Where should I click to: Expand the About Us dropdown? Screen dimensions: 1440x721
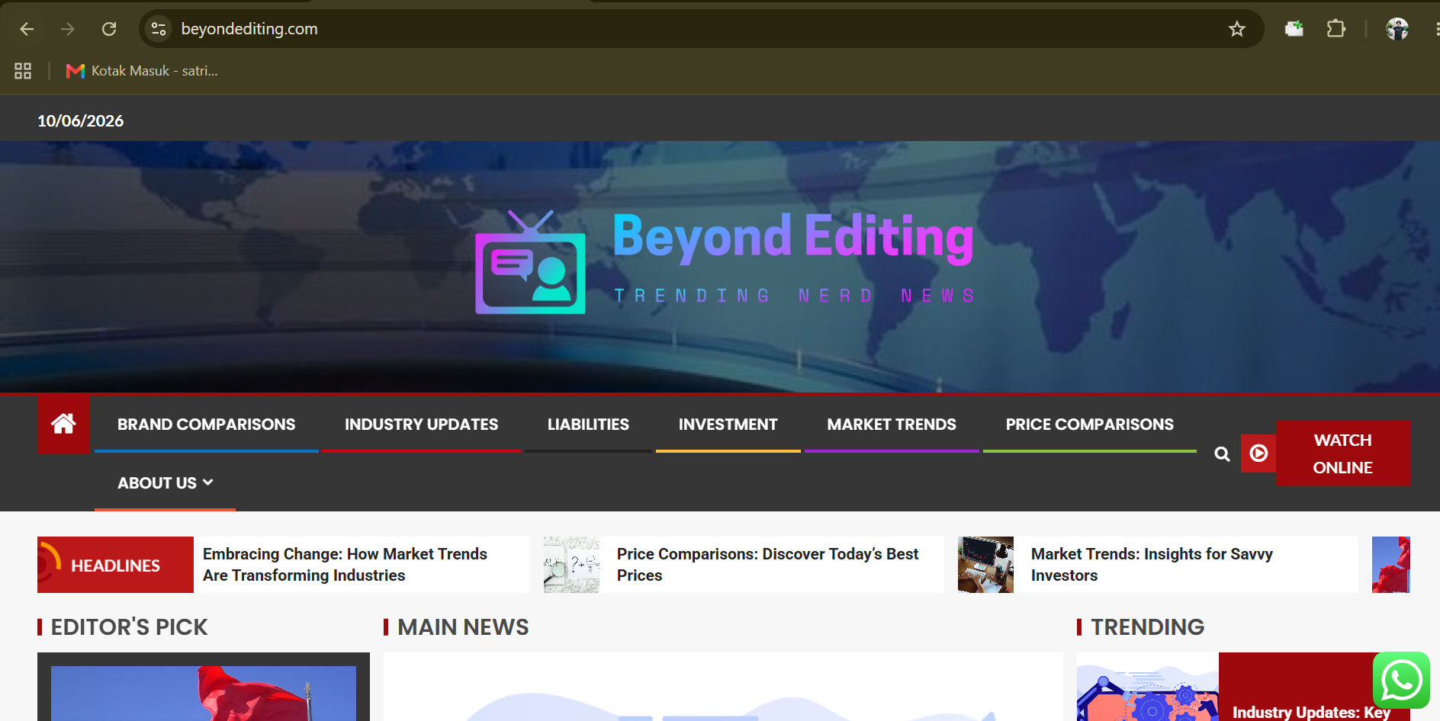(x=165, y=483)
